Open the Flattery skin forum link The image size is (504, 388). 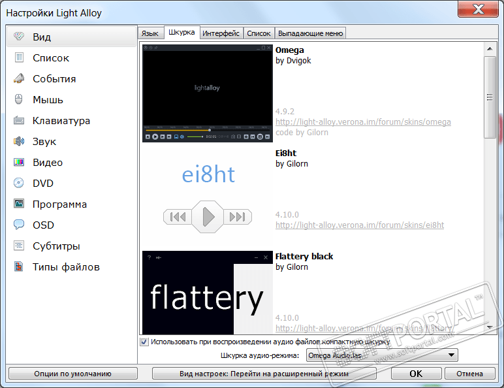pyautogui.click(x=364, y=329)
